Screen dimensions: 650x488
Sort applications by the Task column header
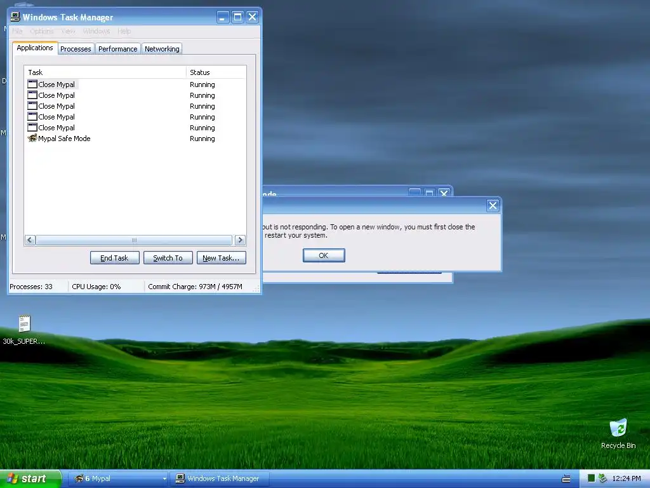pyautogui.click(x=105, y=72)
